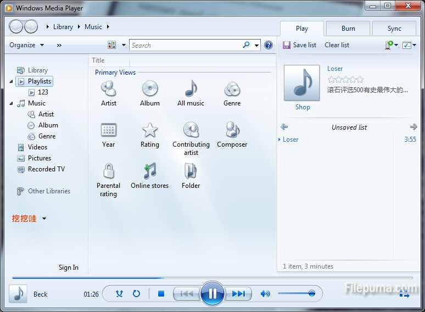
Task: Click the help question mark icon
Action: (269, 46)
